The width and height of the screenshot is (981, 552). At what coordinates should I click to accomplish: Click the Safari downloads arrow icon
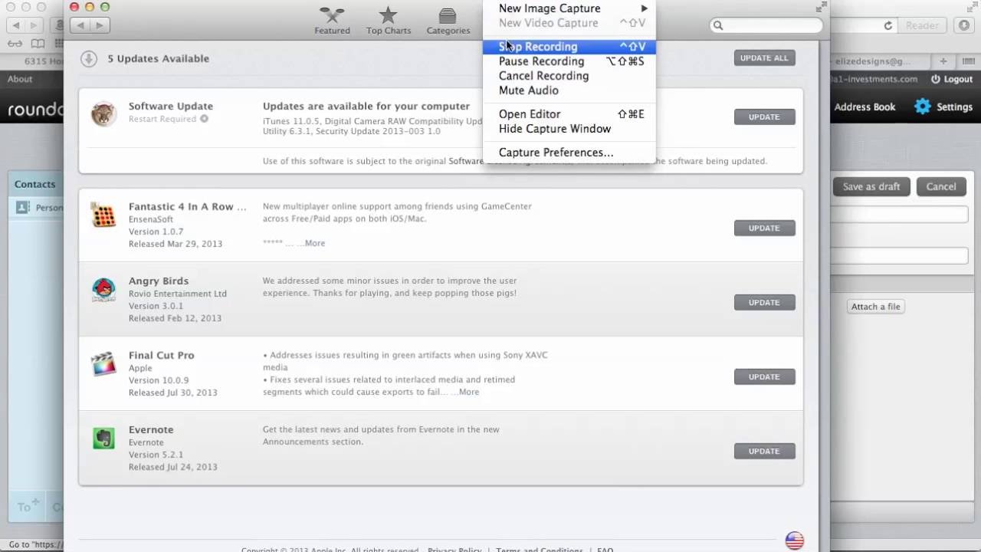click(x=964, y=25)
